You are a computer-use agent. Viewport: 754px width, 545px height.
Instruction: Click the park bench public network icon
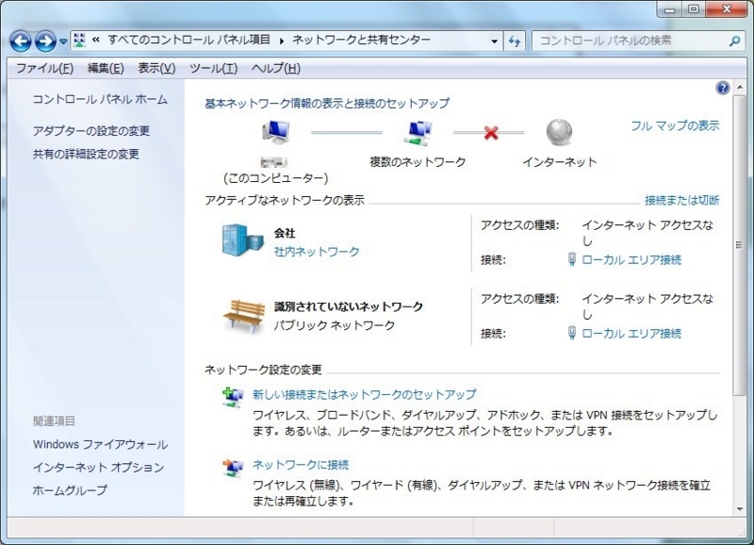tap(243, 316)
